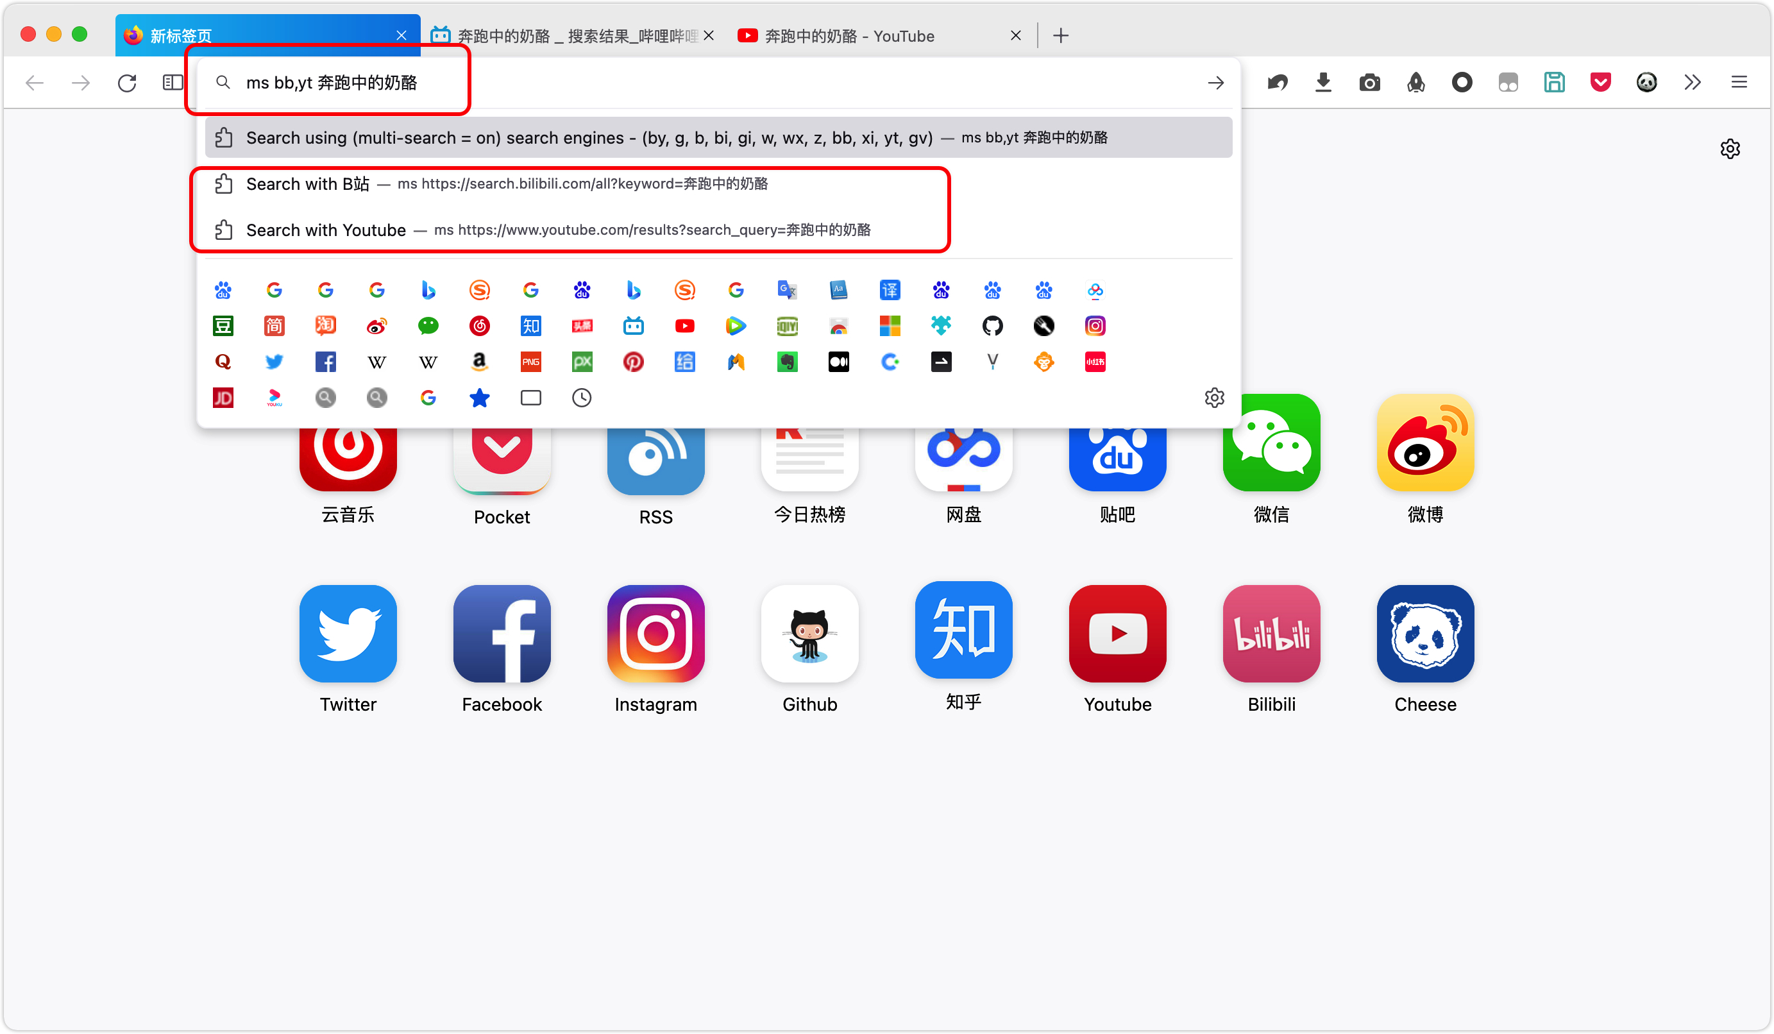Viewport: 1774px width, 1034px height.
Task: Open the downloads toolbar icon
Action: [x=1322, y=82]
